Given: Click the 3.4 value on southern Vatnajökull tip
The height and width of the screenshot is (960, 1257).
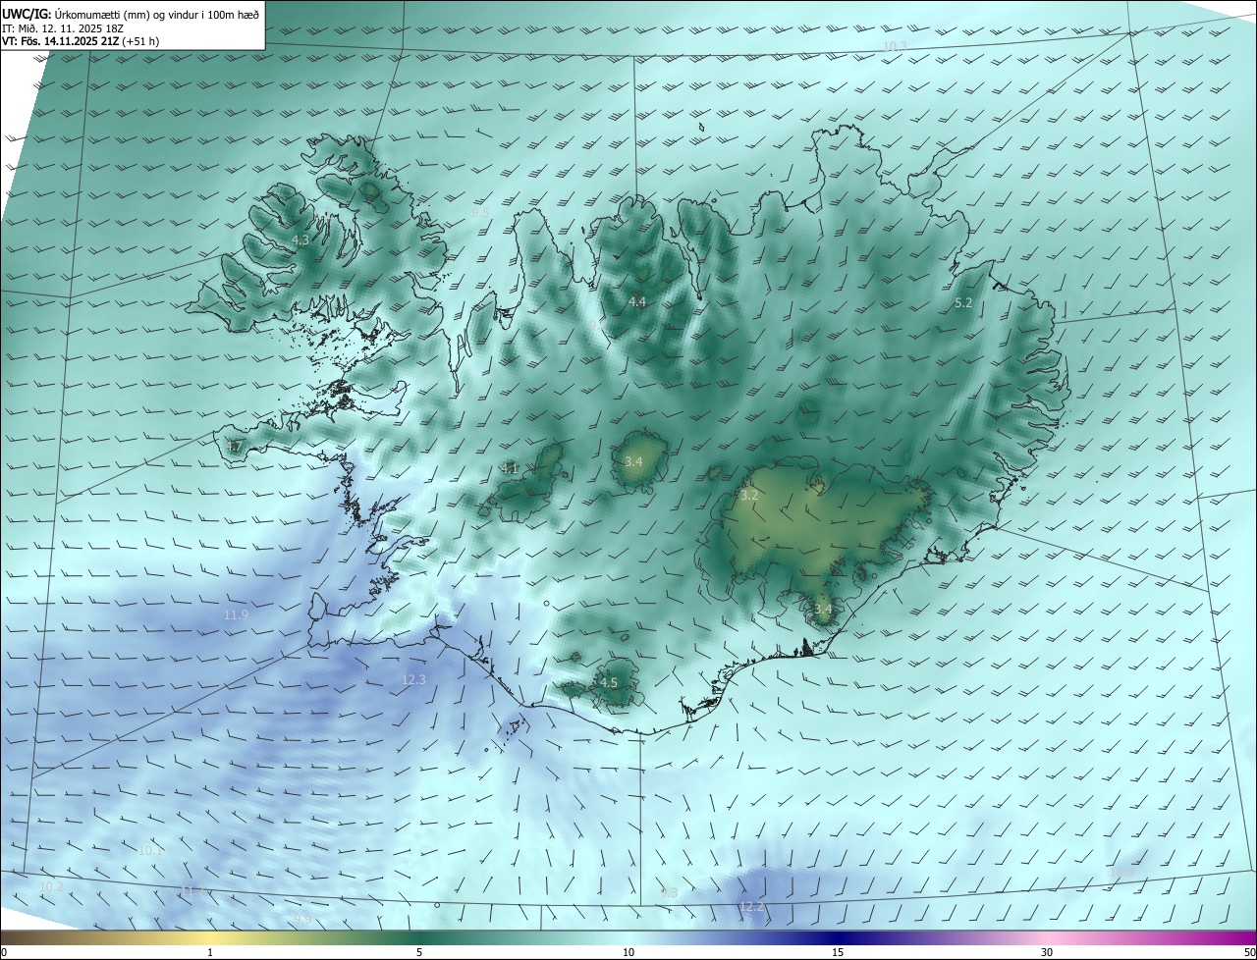Looking at the screenshot, I should pyautogui.click(x=822, y=609).
